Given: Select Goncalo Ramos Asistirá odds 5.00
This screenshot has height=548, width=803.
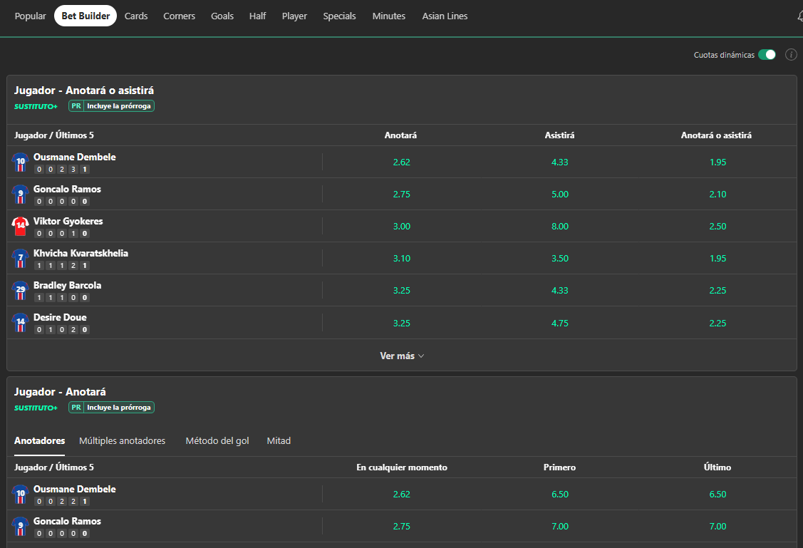Looking at the screenshot, I should [x=560, y=195].
